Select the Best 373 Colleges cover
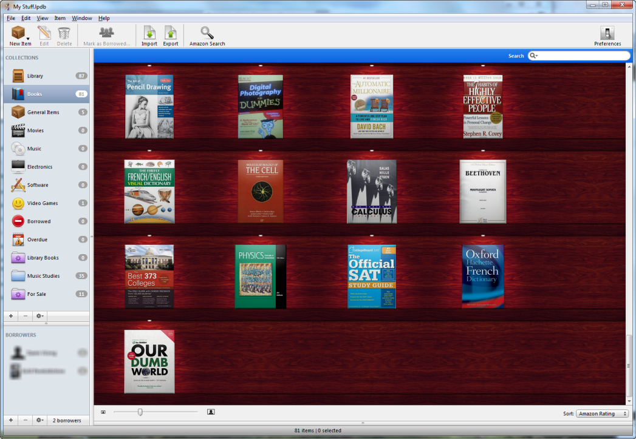The height and width of the screenshot is (439, 636). click(x=149, y=276)
